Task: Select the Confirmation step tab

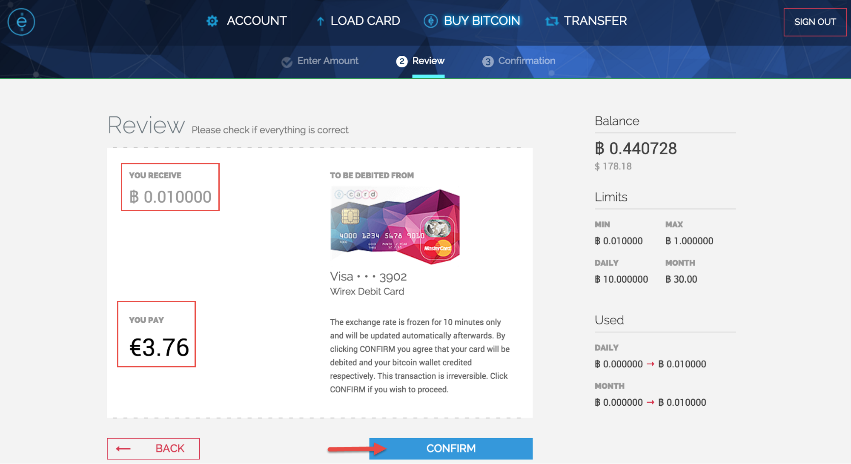Action: (527, 61)
